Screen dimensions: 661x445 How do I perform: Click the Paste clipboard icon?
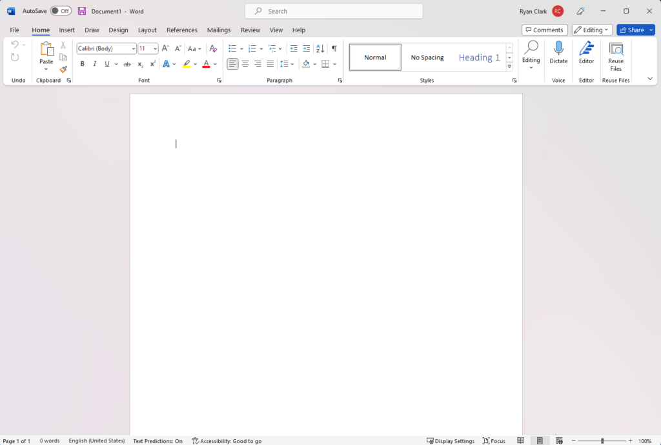(46, 49)
